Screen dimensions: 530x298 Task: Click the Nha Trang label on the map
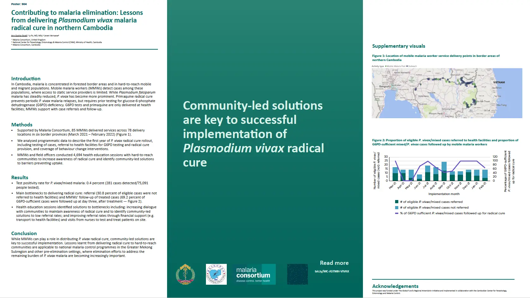[502, 105]
